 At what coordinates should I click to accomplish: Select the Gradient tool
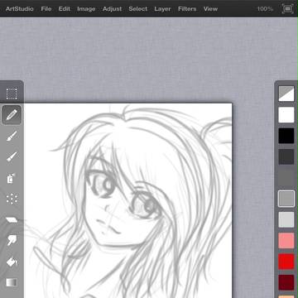click(x=12, y=282)
